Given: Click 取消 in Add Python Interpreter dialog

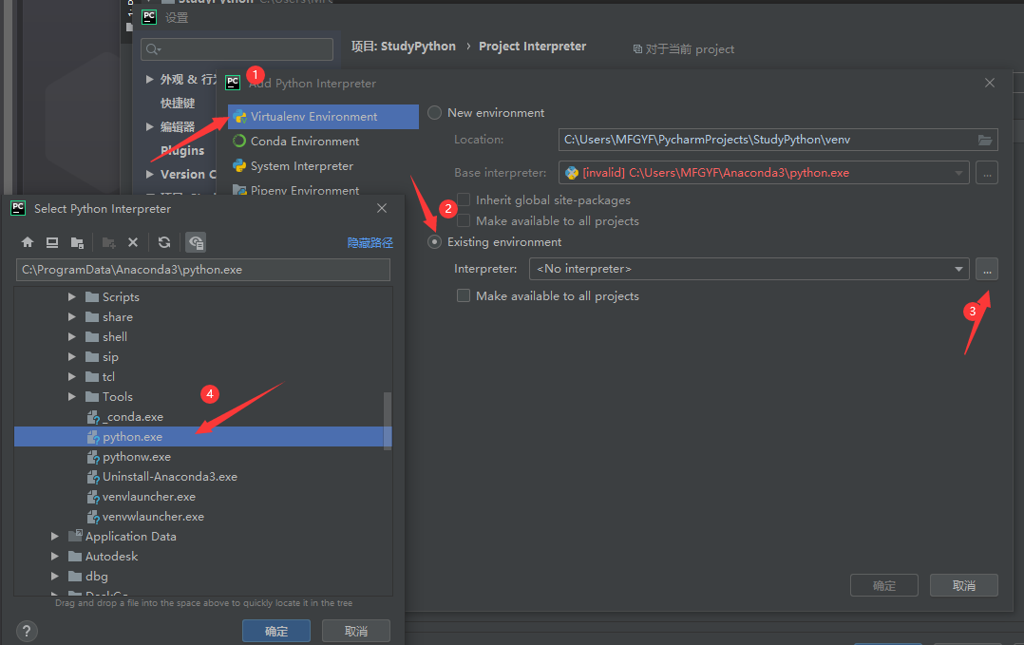Looking at the screenshot, I should 964,585.
